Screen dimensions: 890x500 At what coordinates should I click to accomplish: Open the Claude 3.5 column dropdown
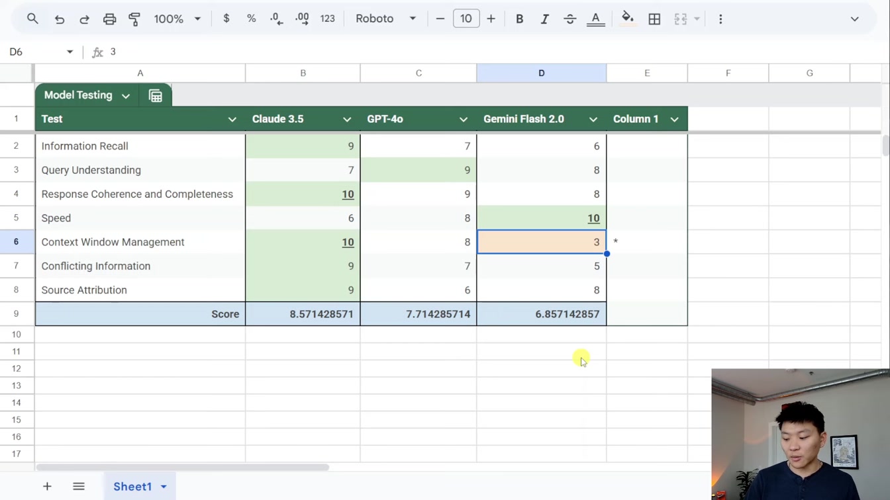click(x=347, y=119)
